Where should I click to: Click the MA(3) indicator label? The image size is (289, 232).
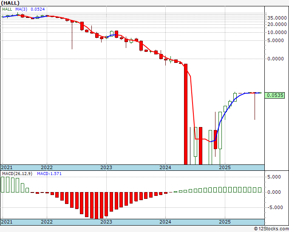click(x=21, y=9)
